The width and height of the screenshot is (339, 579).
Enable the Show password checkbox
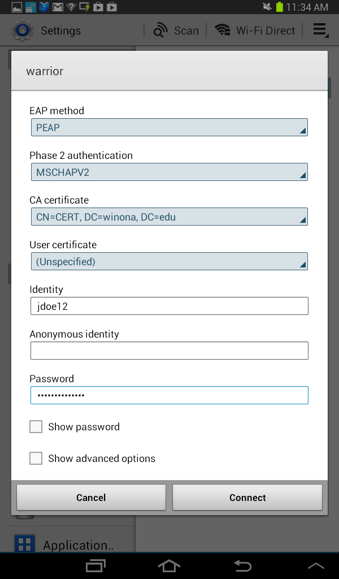(x=36, y=427)
